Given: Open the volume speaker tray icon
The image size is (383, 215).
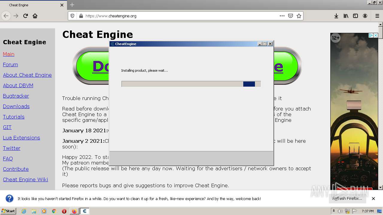Looking at the screenshot, I should click(340, 211).
